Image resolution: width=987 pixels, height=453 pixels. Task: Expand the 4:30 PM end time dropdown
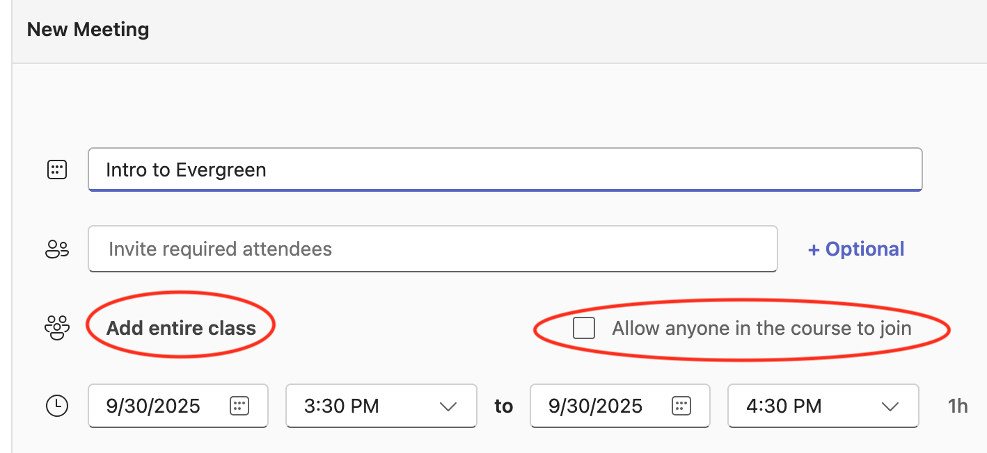[890, 406]
